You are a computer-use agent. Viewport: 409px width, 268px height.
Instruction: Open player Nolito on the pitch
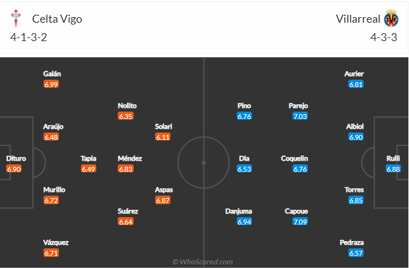click(127, 105)
